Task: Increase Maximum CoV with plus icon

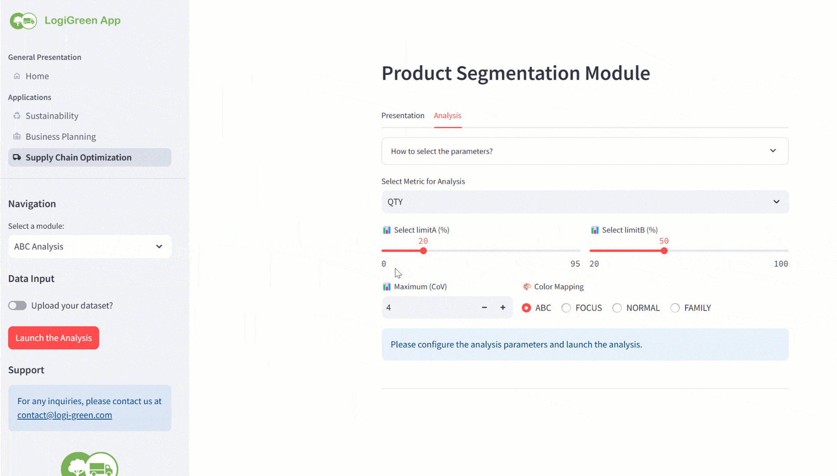Action: pos(503,307)
